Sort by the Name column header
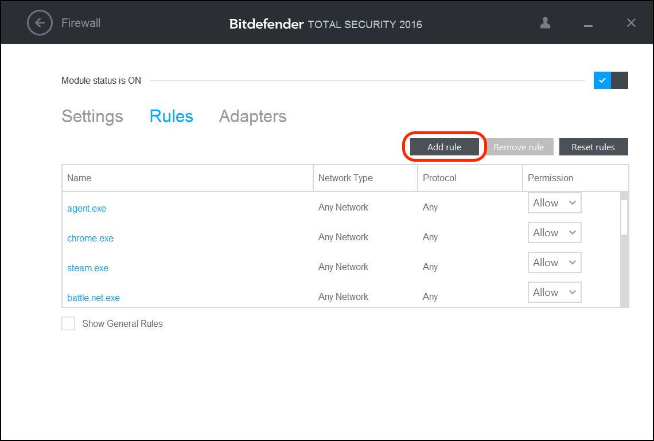This screenshot has width=654, height=441. pyautogui.click(x=187, y=178)
